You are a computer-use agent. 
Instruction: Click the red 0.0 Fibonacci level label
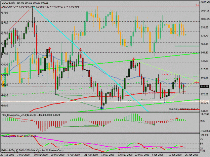(197, 5)
